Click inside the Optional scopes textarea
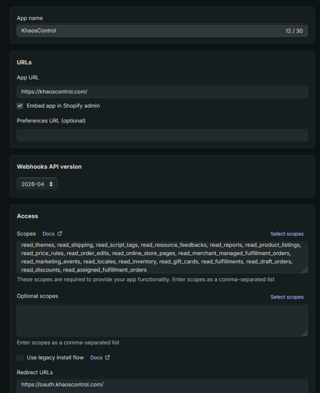This screenshot has height=393, width=320. [162, 320]
